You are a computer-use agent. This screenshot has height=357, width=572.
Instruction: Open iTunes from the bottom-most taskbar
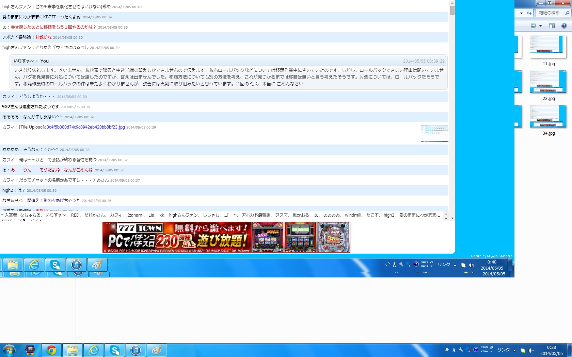(136, 350)
